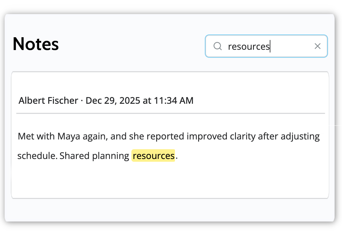Click the divider line below the note header
342x231 pixels.
(170, 113)
